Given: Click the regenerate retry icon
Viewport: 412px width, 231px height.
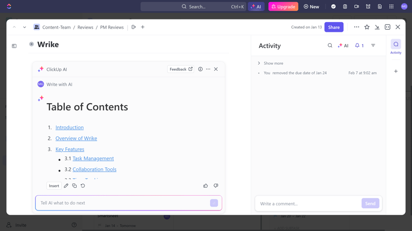Looking at the screenshot, I should [x=83, y=186].
